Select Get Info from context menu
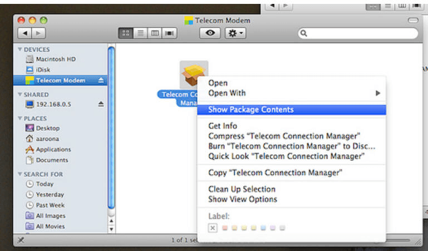 223,126
